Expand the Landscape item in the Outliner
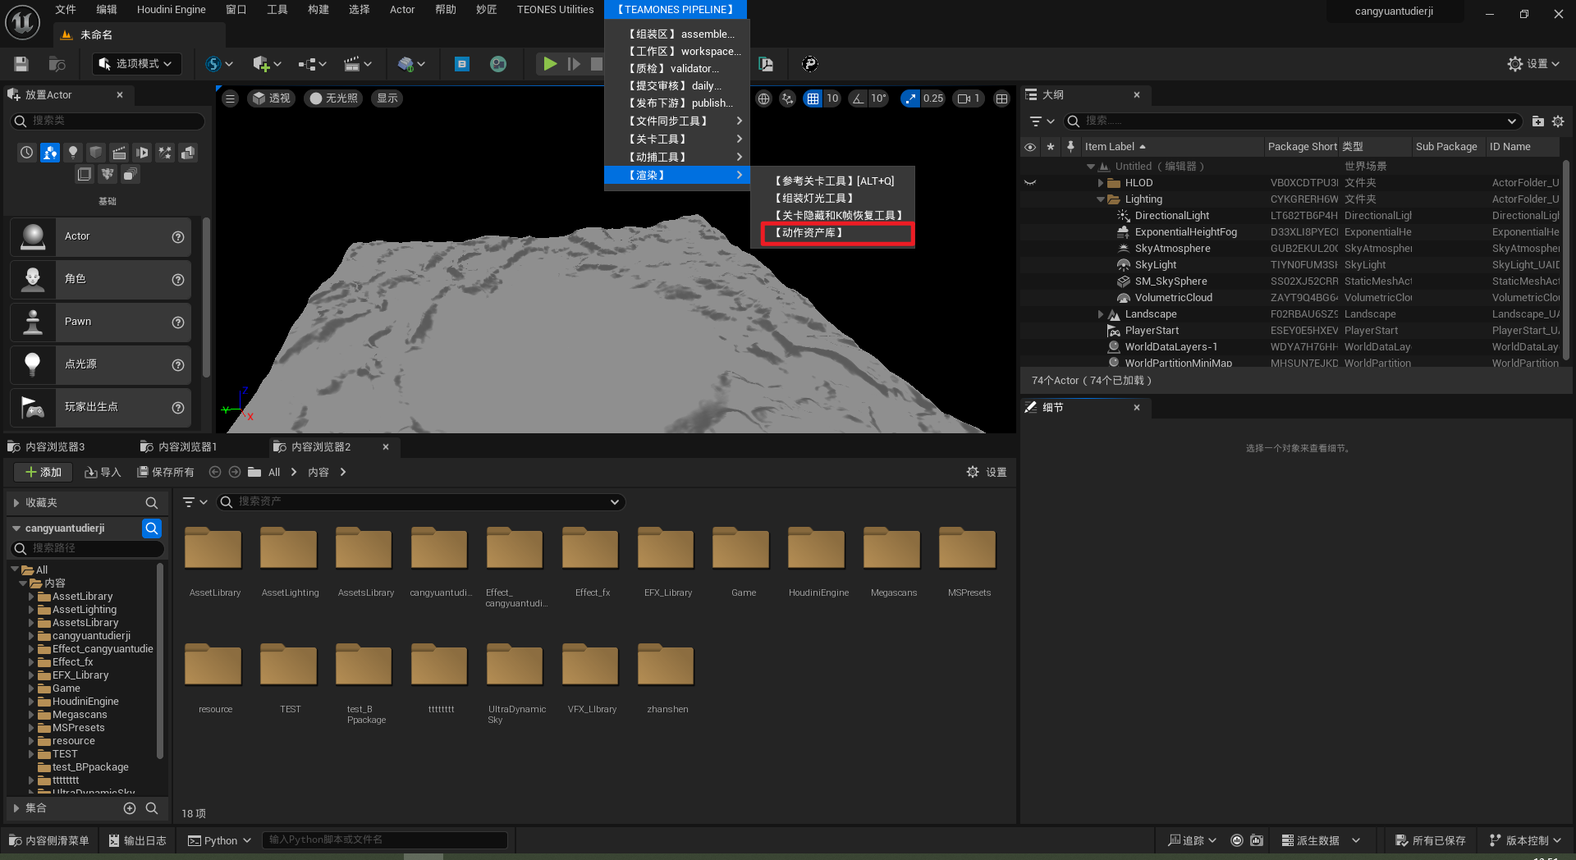 coord(1101,314)
